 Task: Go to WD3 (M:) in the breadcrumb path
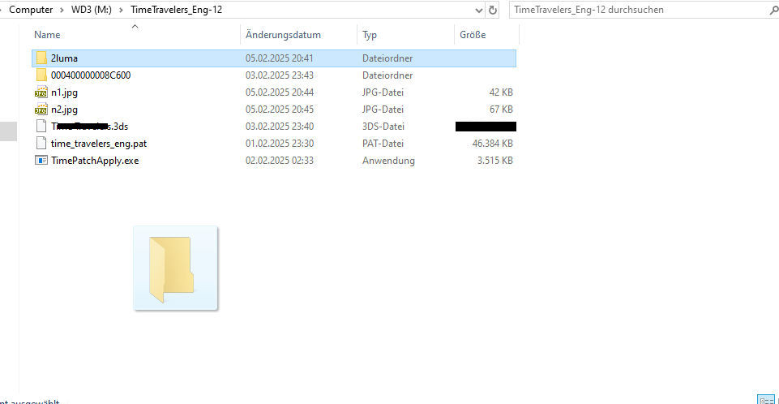(x=92, y=10)
